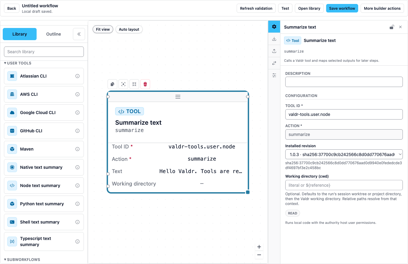Show info for AWS CLI
This screenshot has width=408, height=264.
coord(77,94)
